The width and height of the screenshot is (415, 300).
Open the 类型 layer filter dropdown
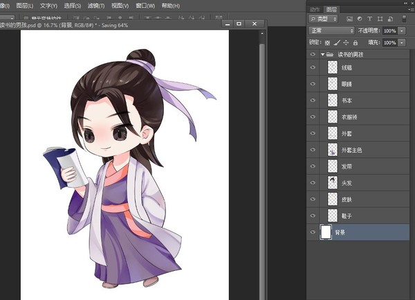pos(323,19)
